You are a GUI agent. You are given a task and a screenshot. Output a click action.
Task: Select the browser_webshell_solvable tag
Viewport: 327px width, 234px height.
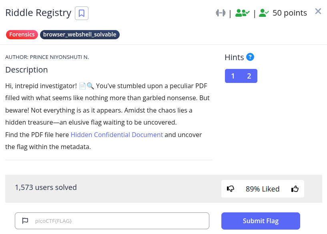pos(80,34)
